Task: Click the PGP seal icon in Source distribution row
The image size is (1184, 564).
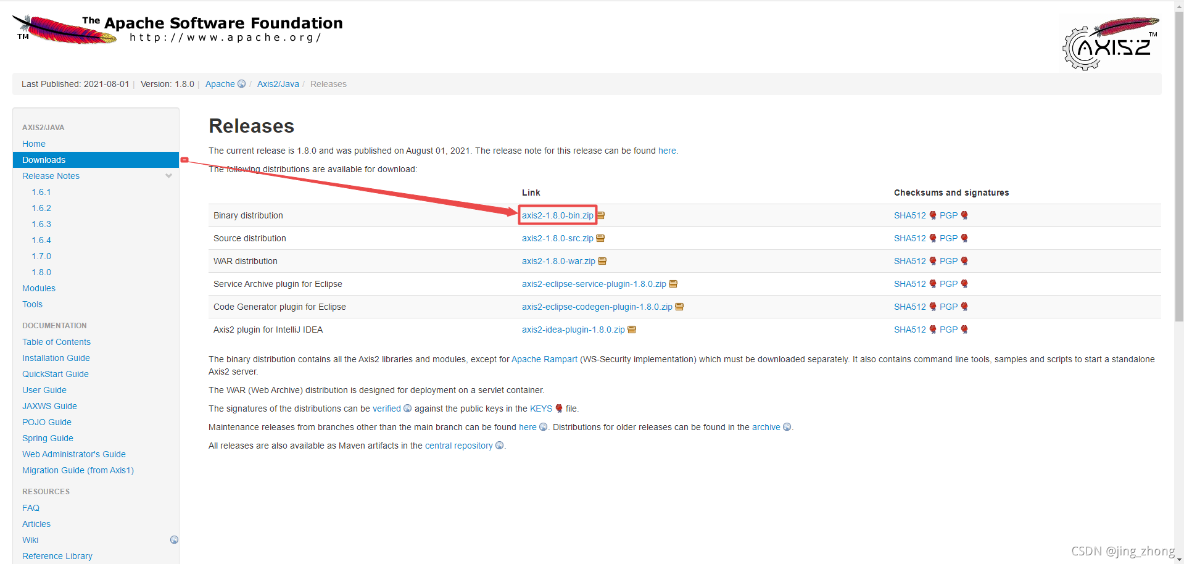Action: 964,238
